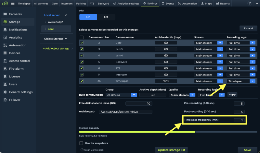Open Recording logic dropdown for Timelapse camera
The image size is (260, 153).
coord(253,81)
